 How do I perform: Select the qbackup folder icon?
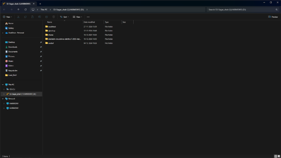point(46,31)
